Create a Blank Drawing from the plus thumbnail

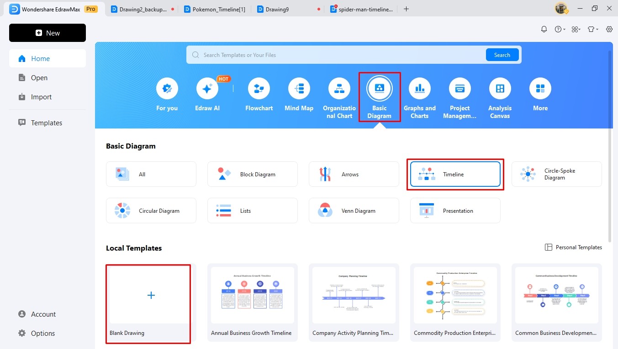click(151, 295)
